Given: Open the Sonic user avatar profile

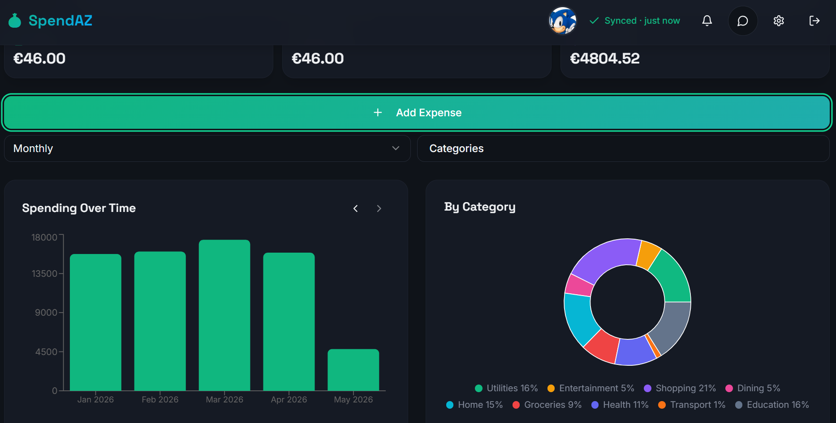Looking at the screenshot, I should tap(563, 21).
